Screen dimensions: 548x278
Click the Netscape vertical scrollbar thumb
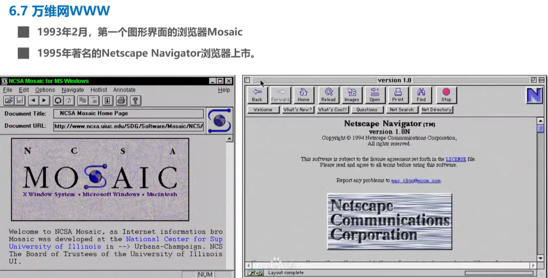point(540,128)
